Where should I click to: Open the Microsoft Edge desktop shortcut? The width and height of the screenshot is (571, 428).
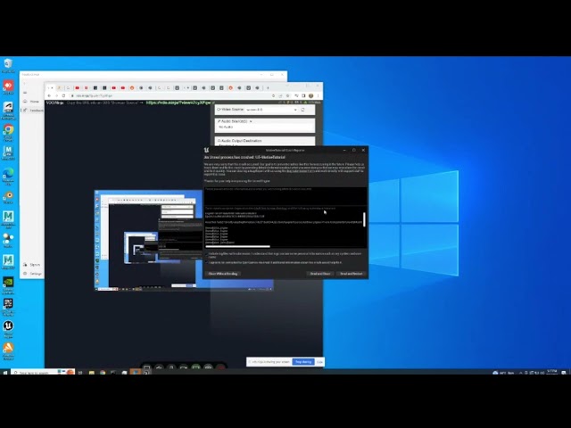[x=8, y=176]
